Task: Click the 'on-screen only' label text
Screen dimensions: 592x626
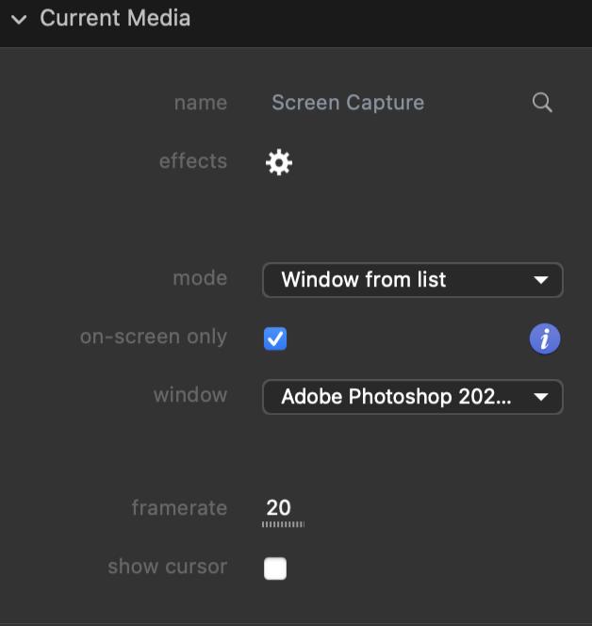Action: 154,337
